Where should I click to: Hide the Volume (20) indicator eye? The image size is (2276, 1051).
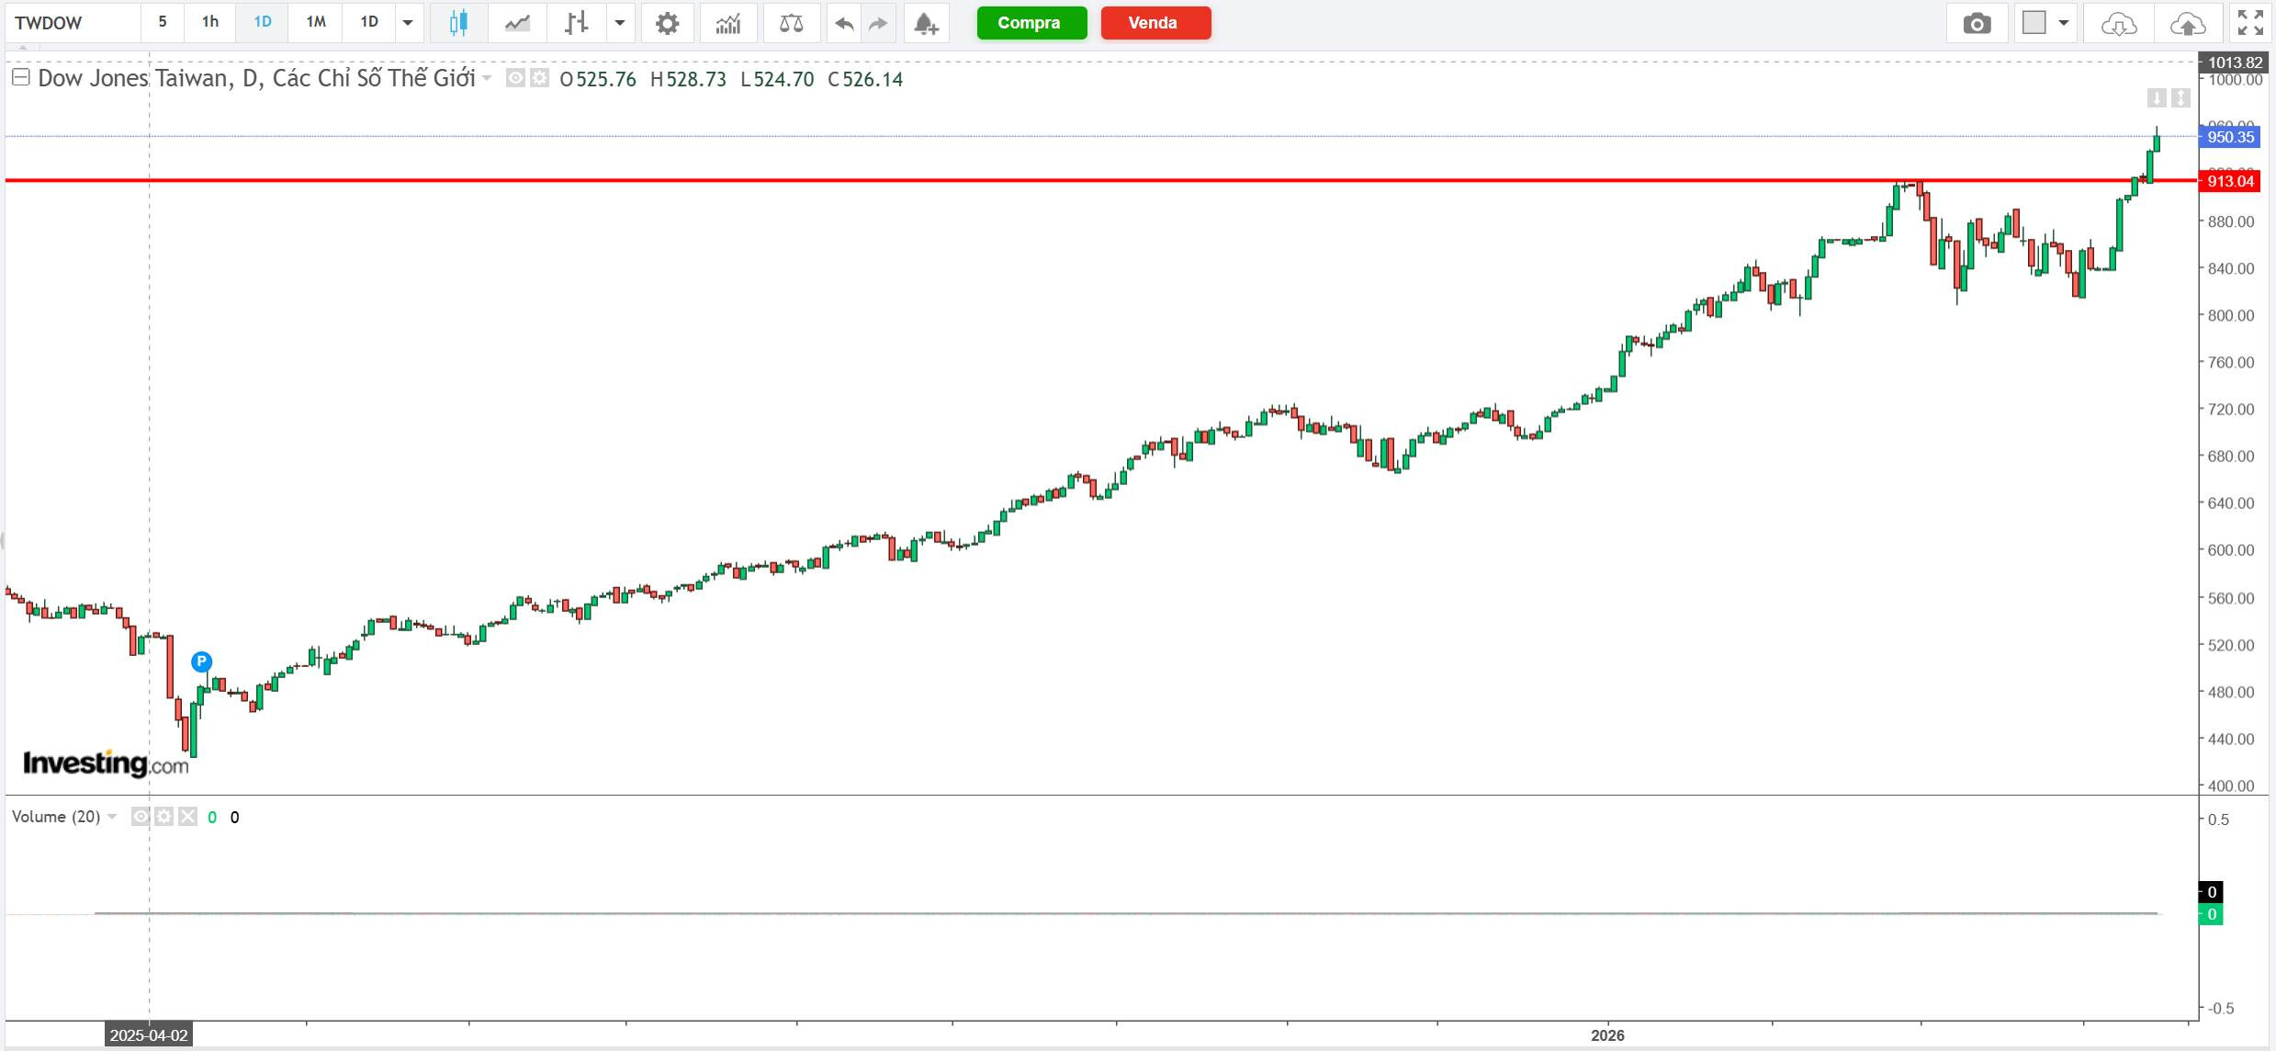[x=140, y=817]
